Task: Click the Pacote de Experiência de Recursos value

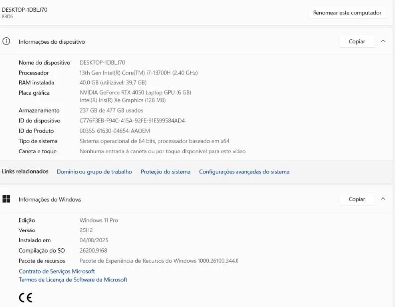Action: [x=159, y=261]
